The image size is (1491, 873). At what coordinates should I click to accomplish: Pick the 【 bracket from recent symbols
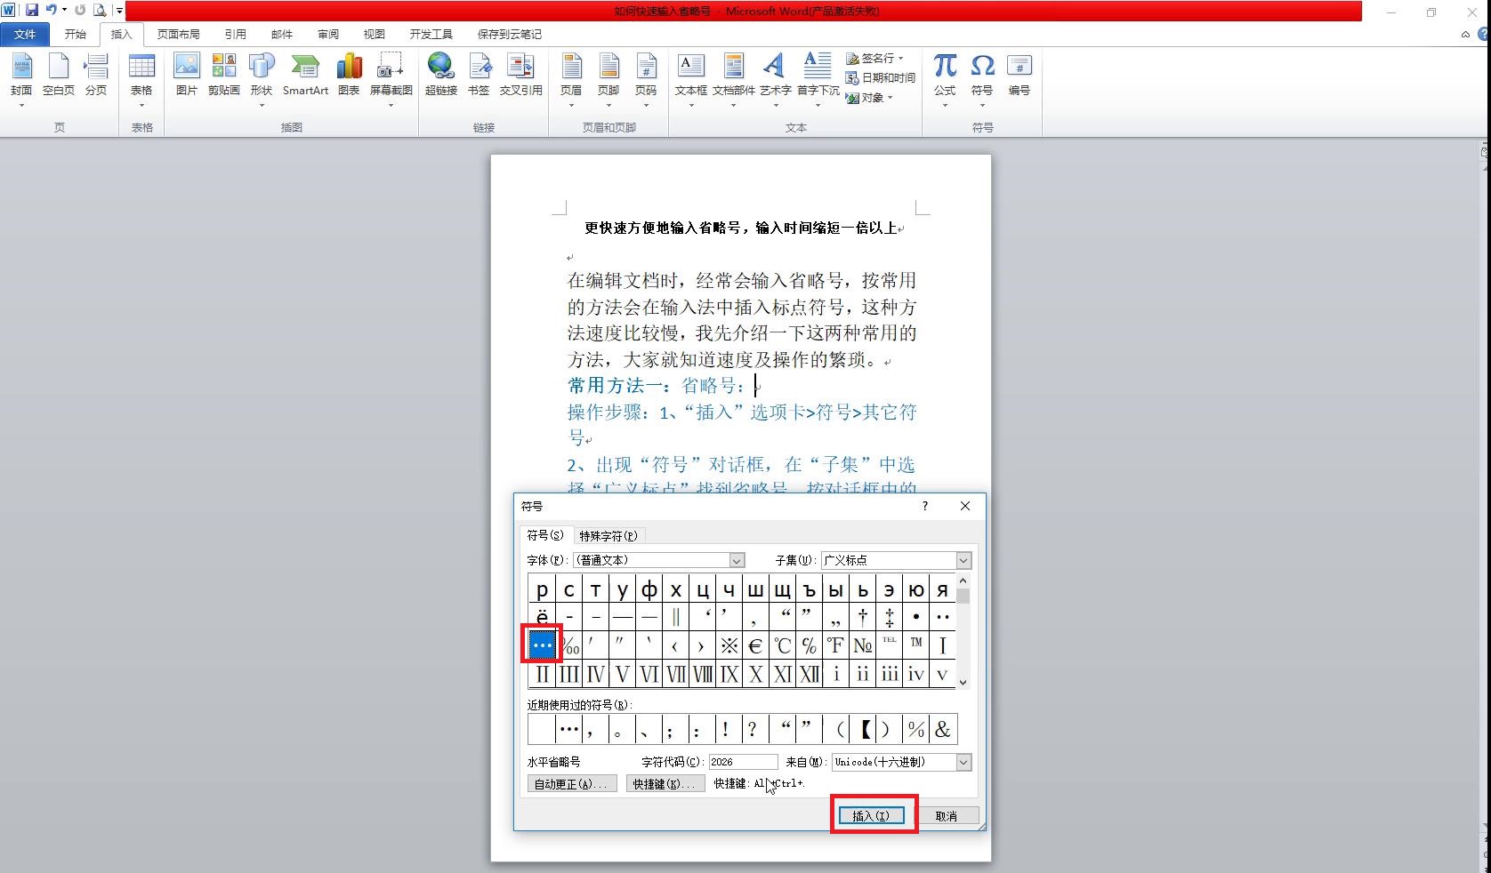pyautogui.click(x=863, y=730)
